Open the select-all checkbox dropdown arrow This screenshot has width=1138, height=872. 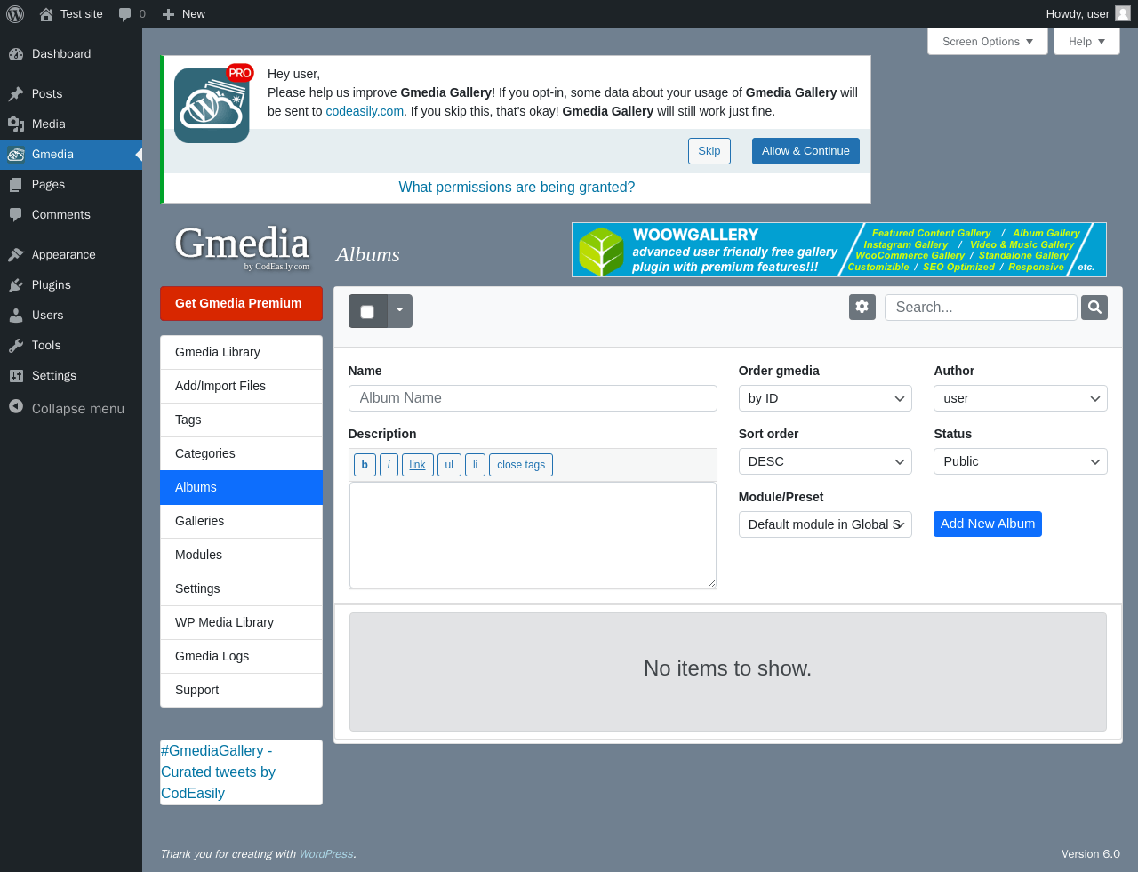[400, 311]
